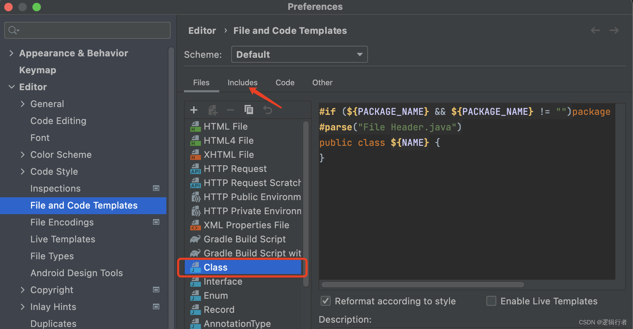Screen dimensions: 633x329
Task: Open Inspections settings
Action: pos(55,188)
